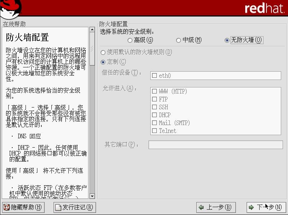Proceed with 下一步 button
The height and width of the screenshot is (215, 288).
[266, 207]
